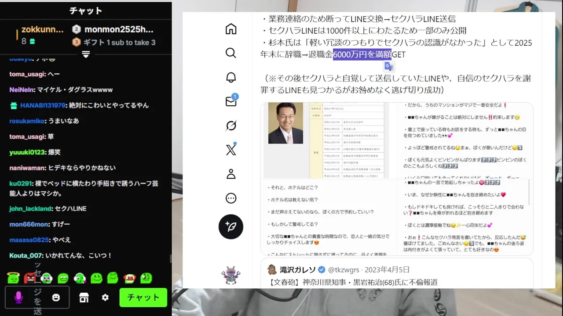This screenshot has height=316, width=563.
Task: Click 'ギフト 1 sub to take 3' entry
Action: pos(113,42)
